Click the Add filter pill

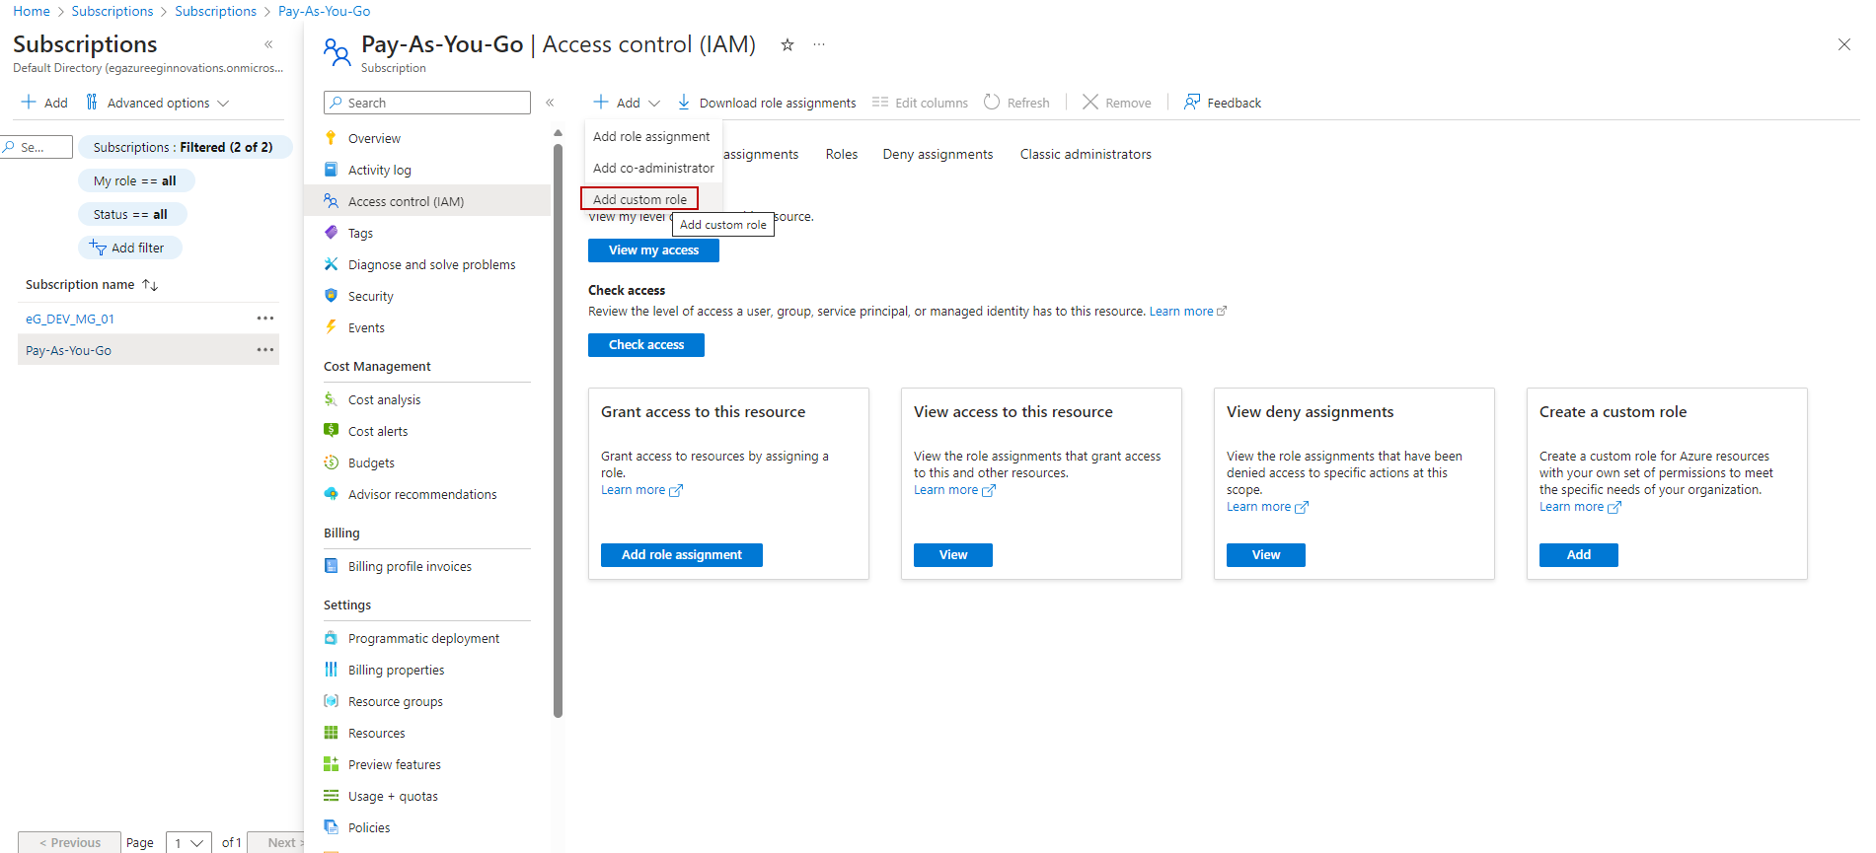129,248
